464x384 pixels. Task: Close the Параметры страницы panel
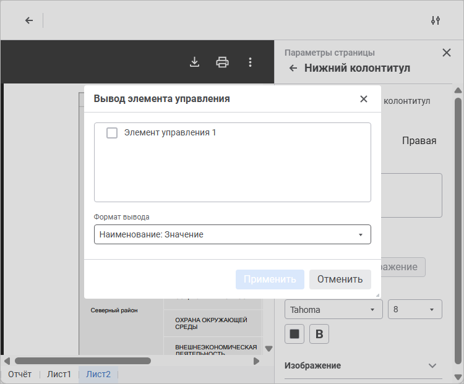pyautogui.click(x=447, y=53)
